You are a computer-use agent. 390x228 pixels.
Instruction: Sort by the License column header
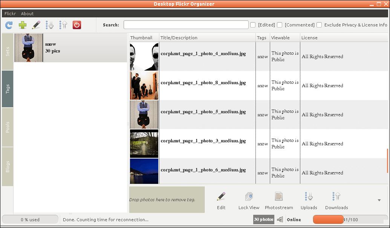click(x=344, y=38)
